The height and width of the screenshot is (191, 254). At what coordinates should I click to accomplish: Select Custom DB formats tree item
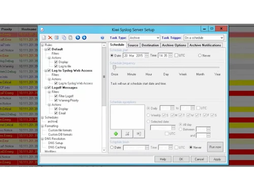point(60,134)
